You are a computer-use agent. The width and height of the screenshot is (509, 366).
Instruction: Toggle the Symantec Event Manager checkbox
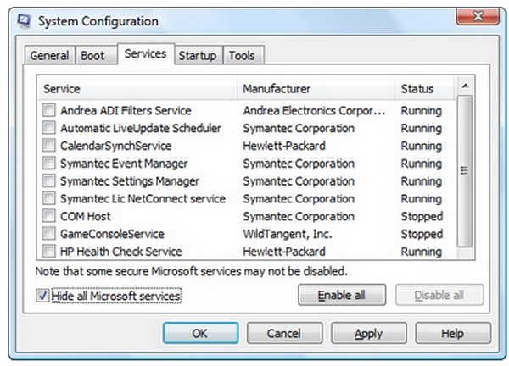49,164
